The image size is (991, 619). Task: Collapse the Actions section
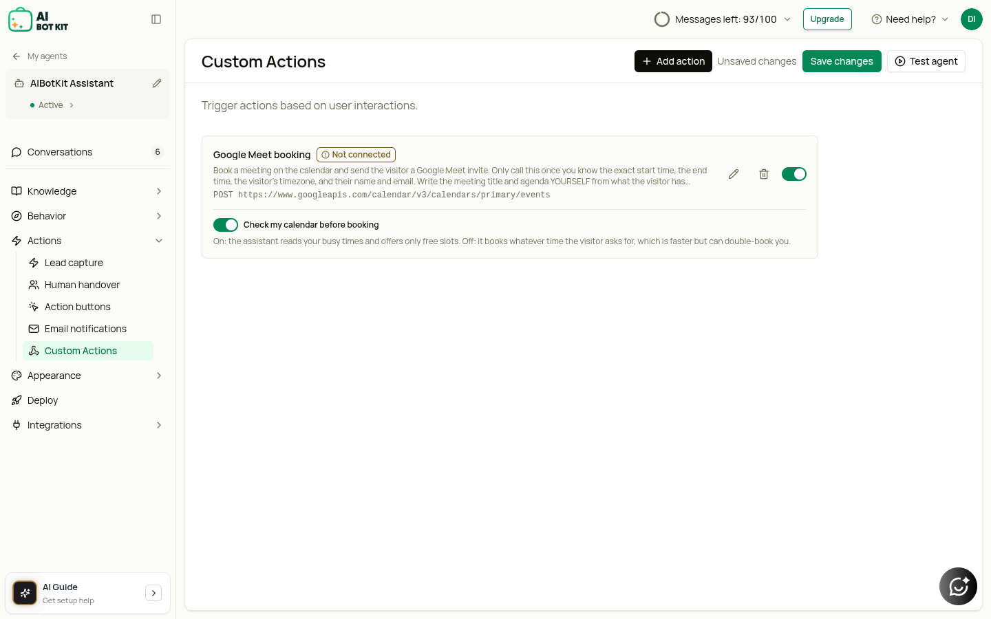pos(87,241)
